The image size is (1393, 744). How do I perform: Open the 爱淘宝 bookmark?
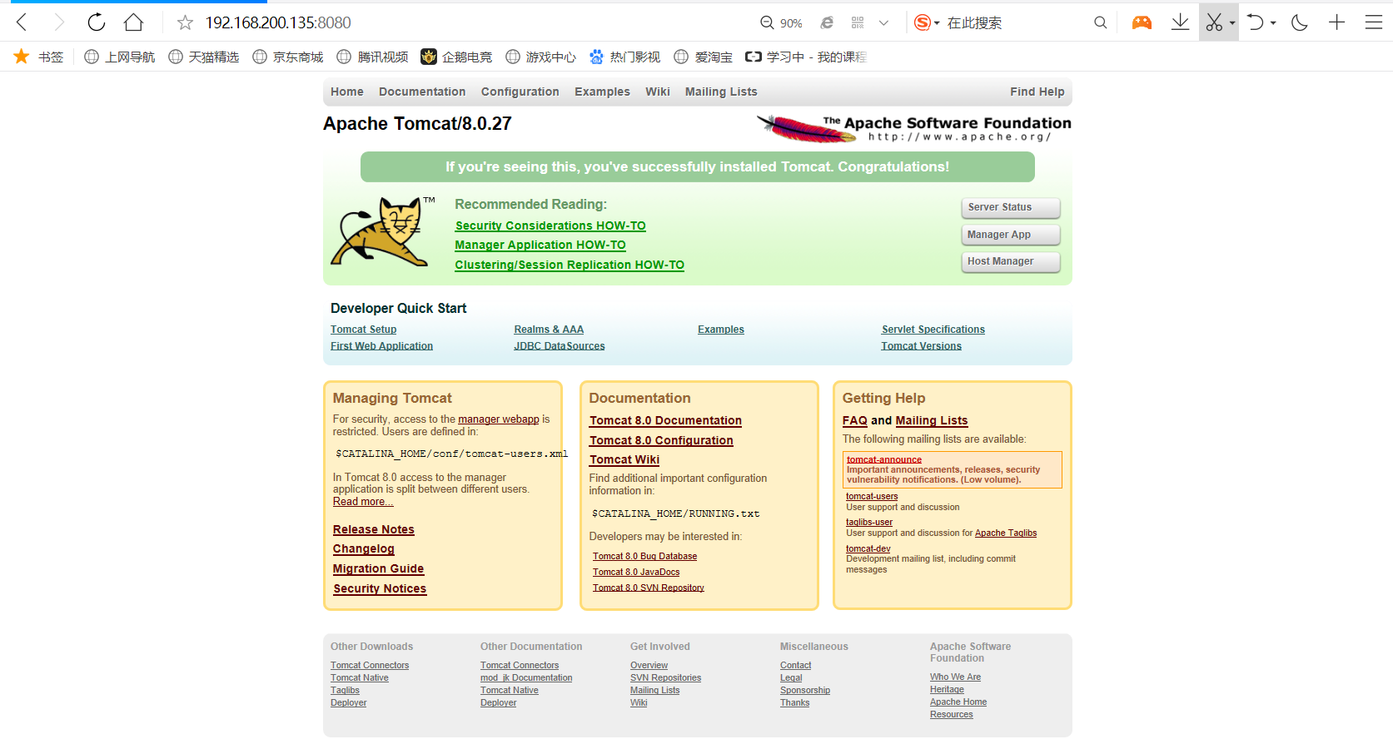[x=704, y=57]
